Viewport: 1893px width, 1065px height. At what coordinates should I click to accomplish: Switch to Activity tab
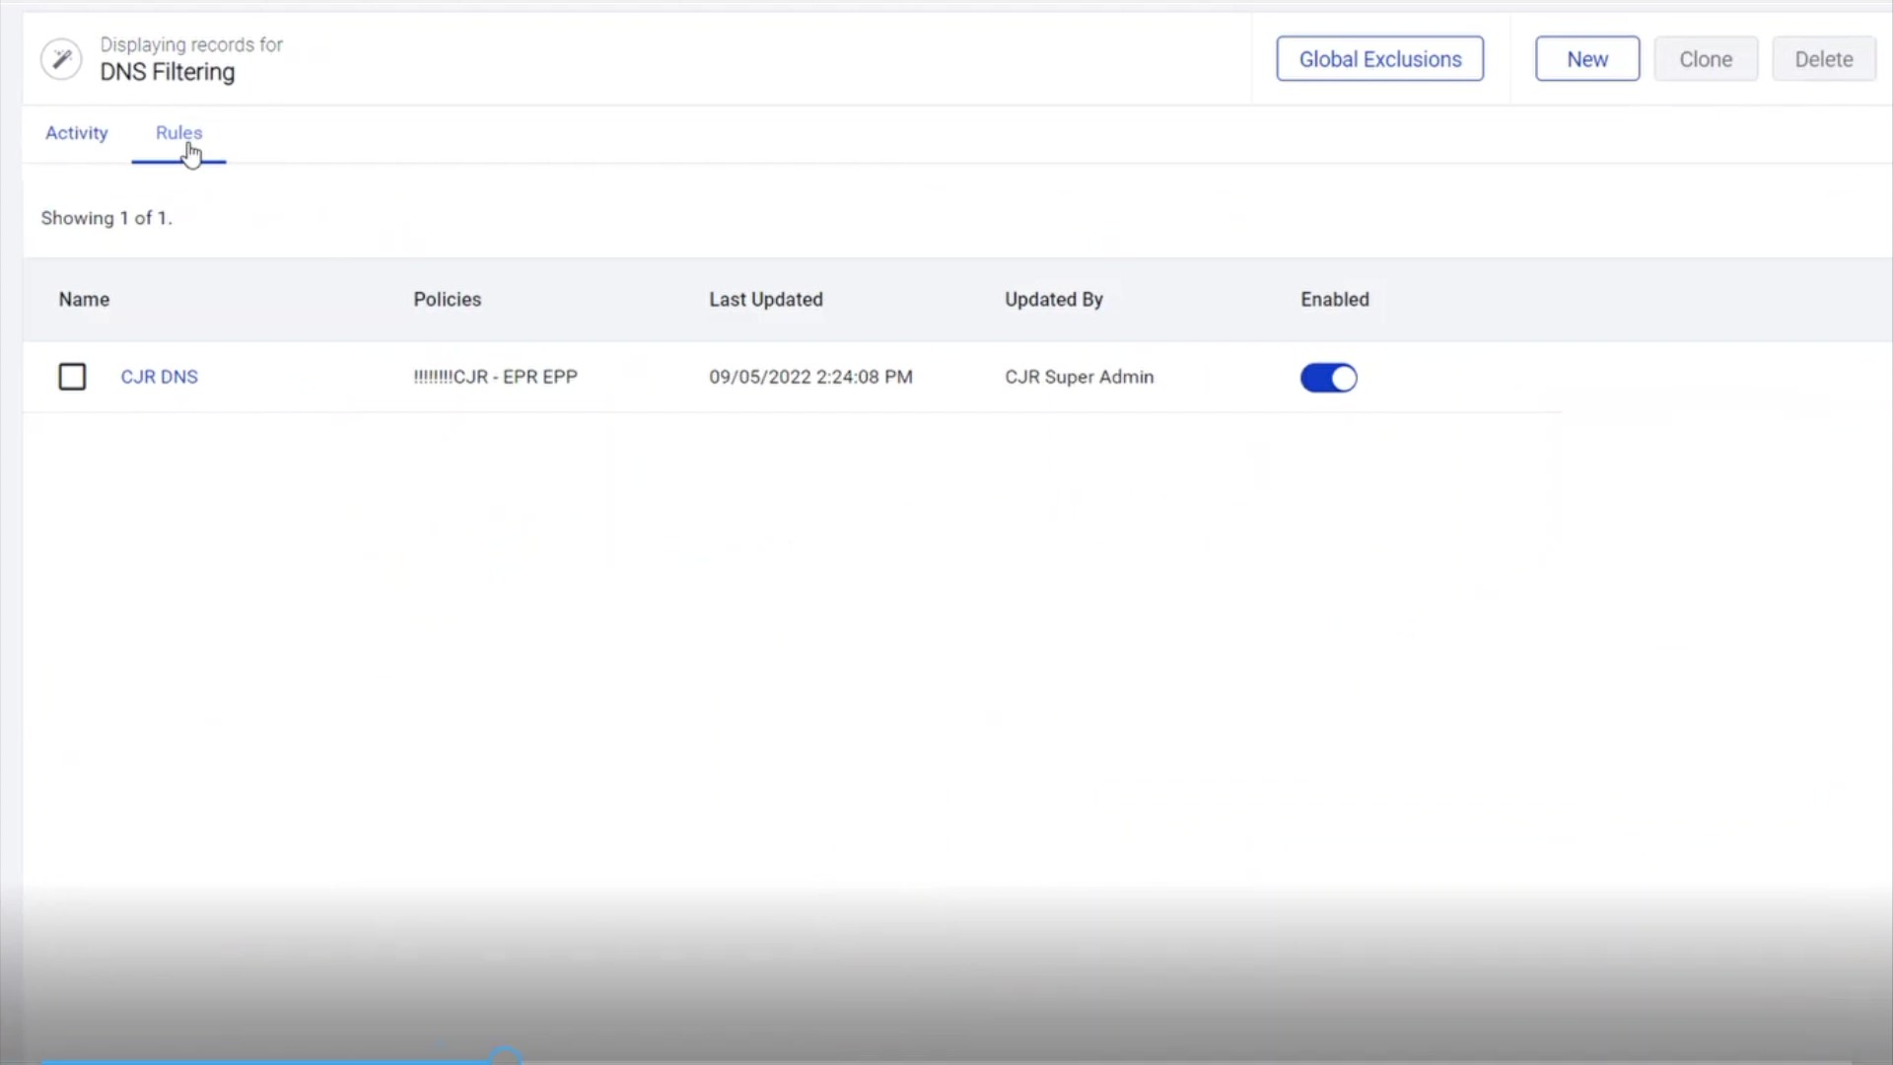tap(75, 131)
